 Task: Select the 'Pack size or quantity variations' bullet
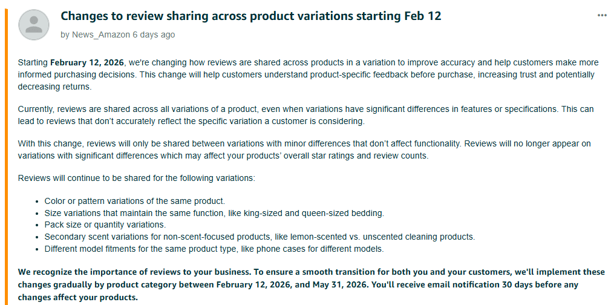pos(105,225)
